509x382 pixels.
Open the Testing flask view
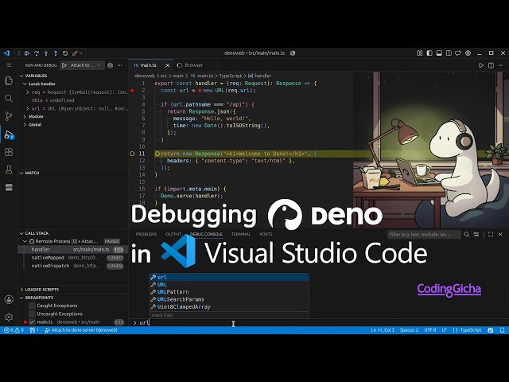pos(9,170)
